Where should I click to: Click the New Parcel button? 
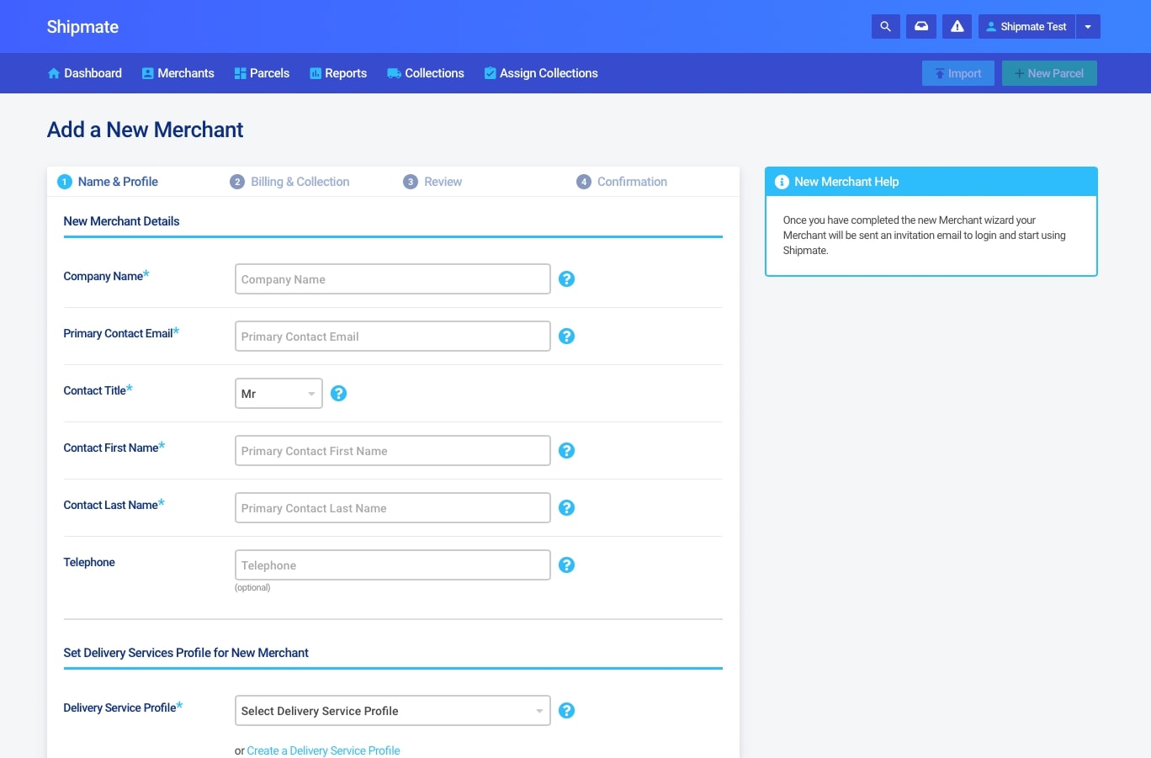pyautogui.click(x=1049, y=73)
